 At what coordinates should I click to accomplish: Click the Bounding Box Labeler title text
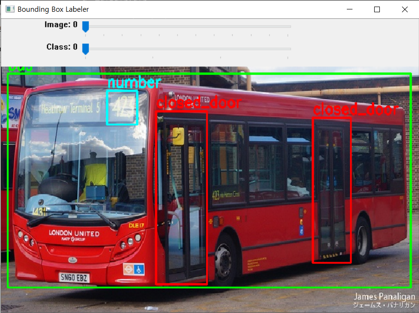click(53, 9)
